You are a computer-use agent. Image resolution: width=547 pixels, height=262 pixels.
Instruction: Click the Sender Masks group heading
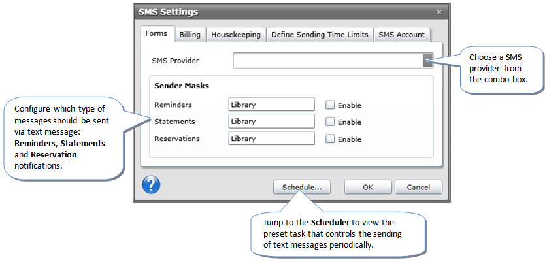click(181, 85)
